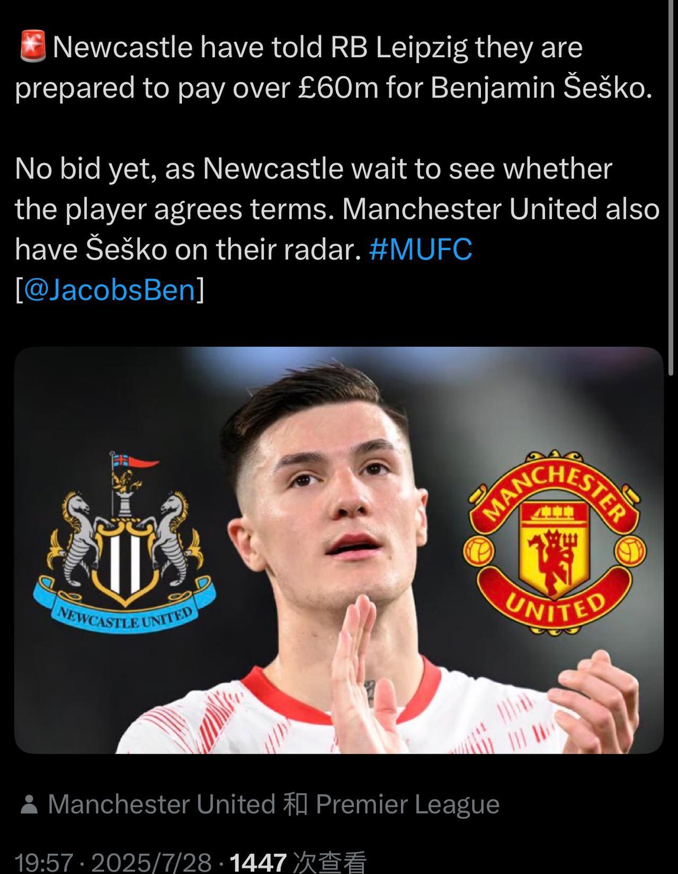Screen dimensions: 678x874
Task: View the 1447 views count
Action: pos(258,863)
